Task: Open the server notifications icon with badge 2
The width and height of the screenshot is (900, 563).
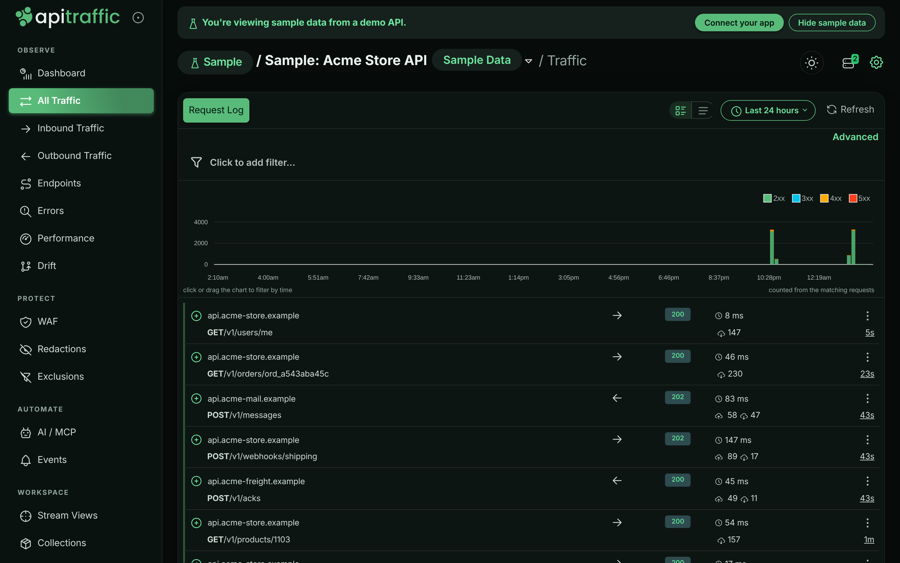Action: click(850, 62)
